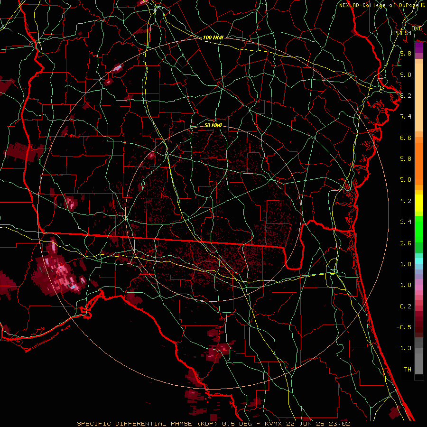Click the 0.2 scale value
Image resolution: width=427 pixels, height=427 pixels.
[406, 306]
